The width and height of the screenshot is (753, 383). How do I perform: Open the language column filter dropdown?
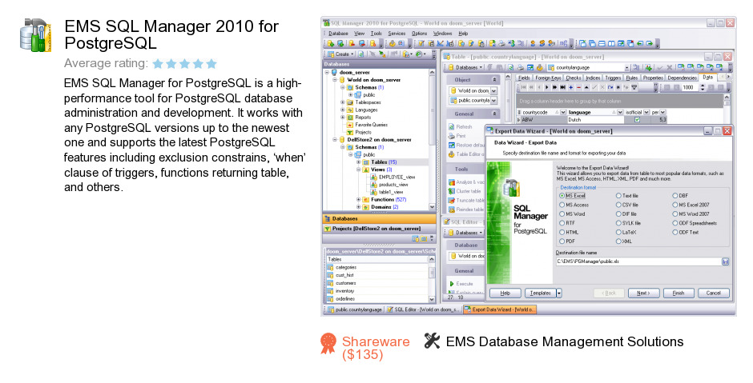click(x=620, y=112)
